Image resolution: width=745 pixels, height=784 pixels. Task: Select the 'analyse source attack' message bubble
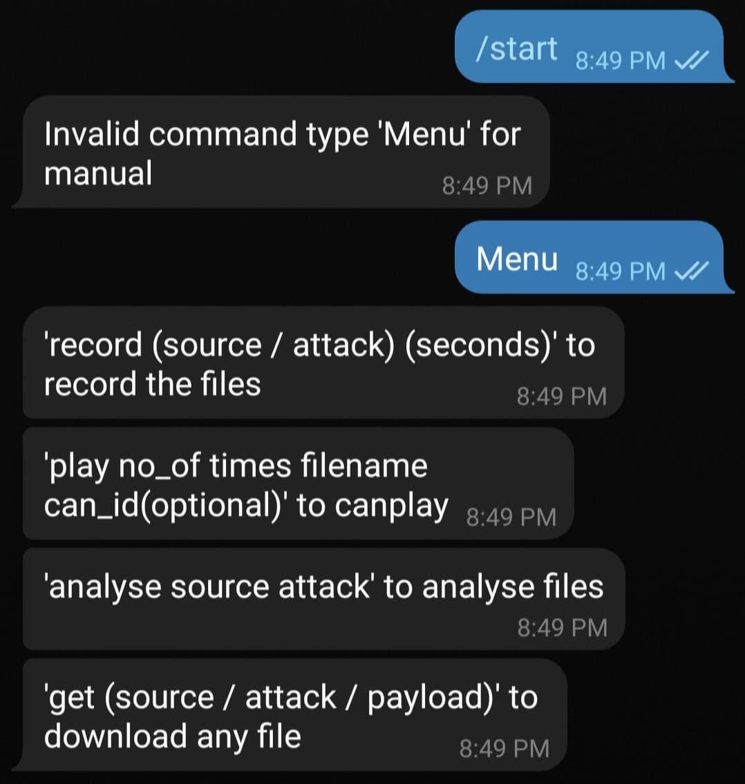pyautogui.click(x=324, y=600)
